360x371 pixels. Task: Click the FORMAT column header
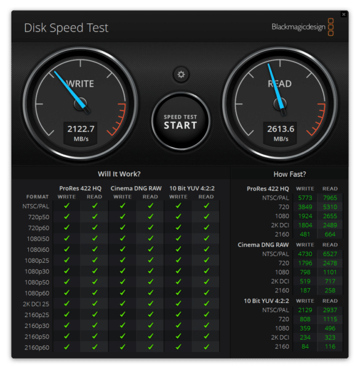tap(38, 197)
